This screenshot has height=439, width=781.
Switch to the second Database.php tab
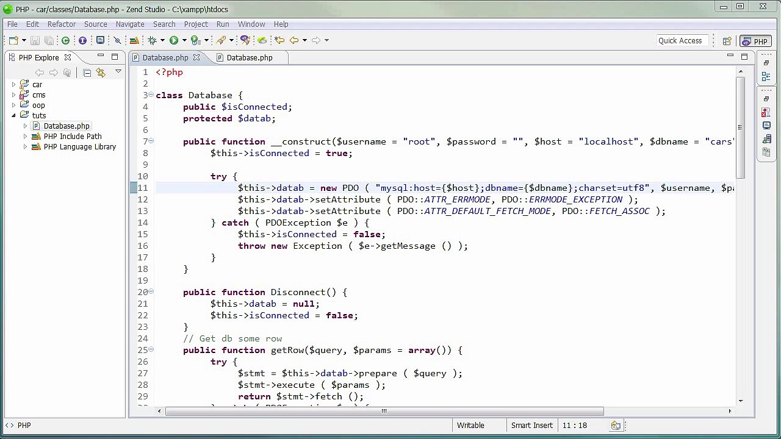pyautogui.click(x=249, y=58)
